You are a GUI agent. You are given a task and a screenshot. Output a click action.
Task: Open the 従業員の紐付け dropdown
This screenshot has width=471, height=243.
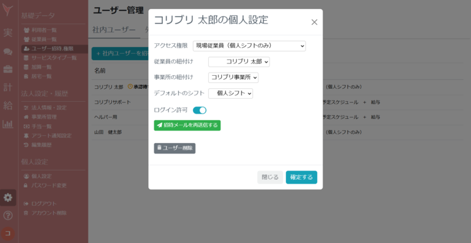pos(239,62)
